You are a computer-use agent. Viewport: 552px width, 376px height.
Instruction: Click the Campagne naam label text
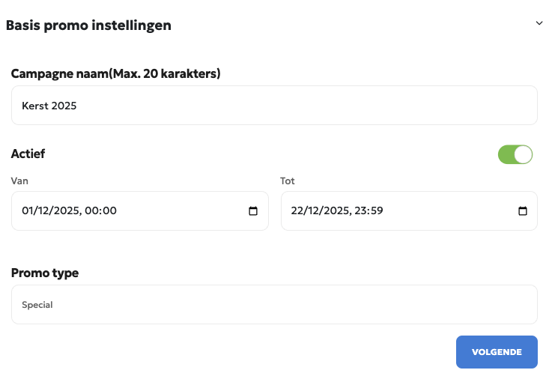[x=115, y=73]
